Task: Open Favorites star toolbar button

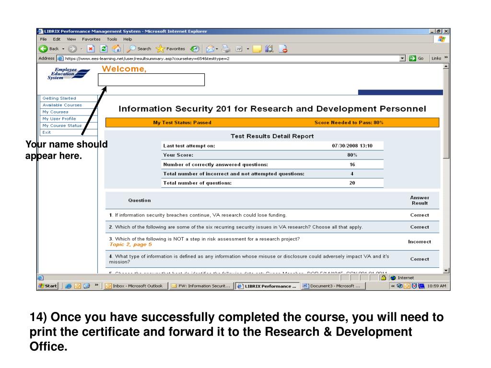Action: tap(170, 49)
